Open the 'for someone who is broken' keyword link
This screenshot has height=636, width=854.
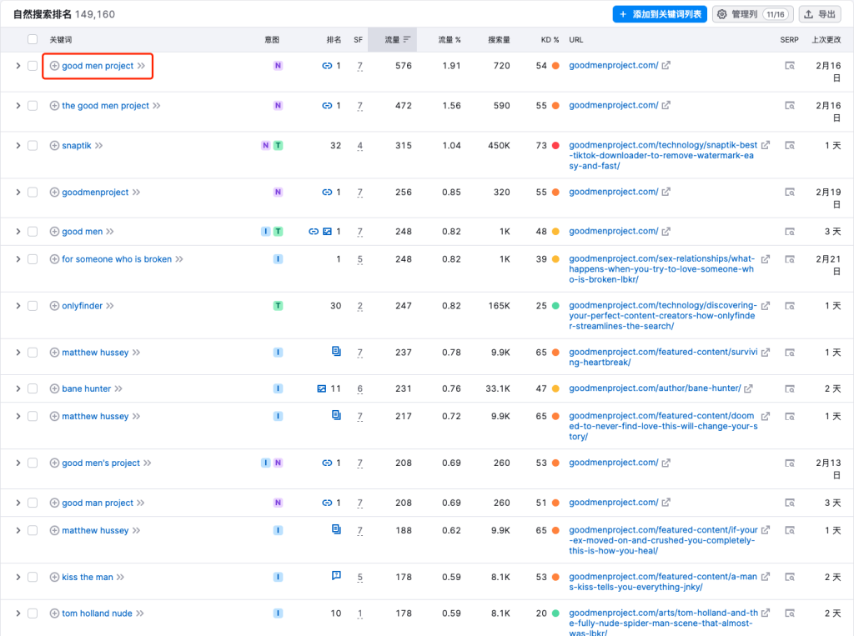coord(117,259)
